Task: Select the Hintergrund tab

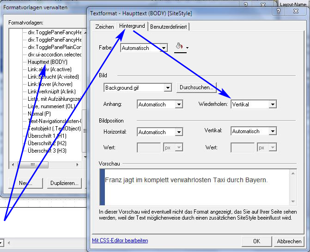Action: [x=132, y=26]
